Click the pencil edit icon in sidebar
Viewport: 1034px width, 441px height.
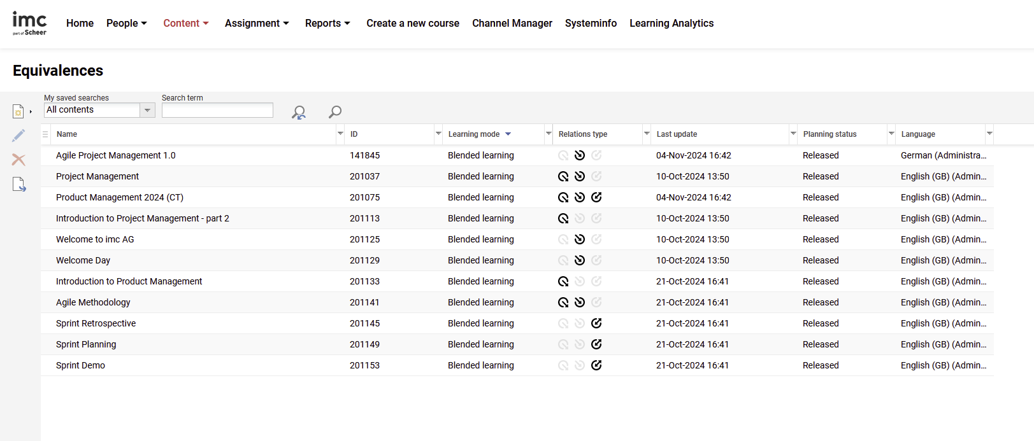18,136
